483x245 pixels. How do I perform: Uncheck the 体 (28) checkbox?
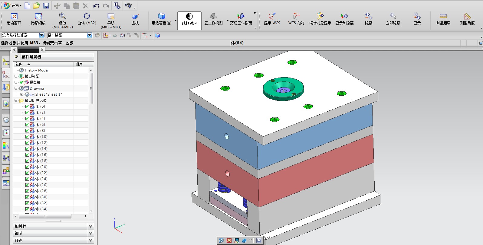point(27,191)
